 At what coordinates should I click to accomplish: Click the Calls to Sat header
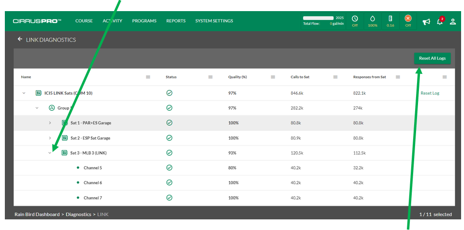pos(301,77)
